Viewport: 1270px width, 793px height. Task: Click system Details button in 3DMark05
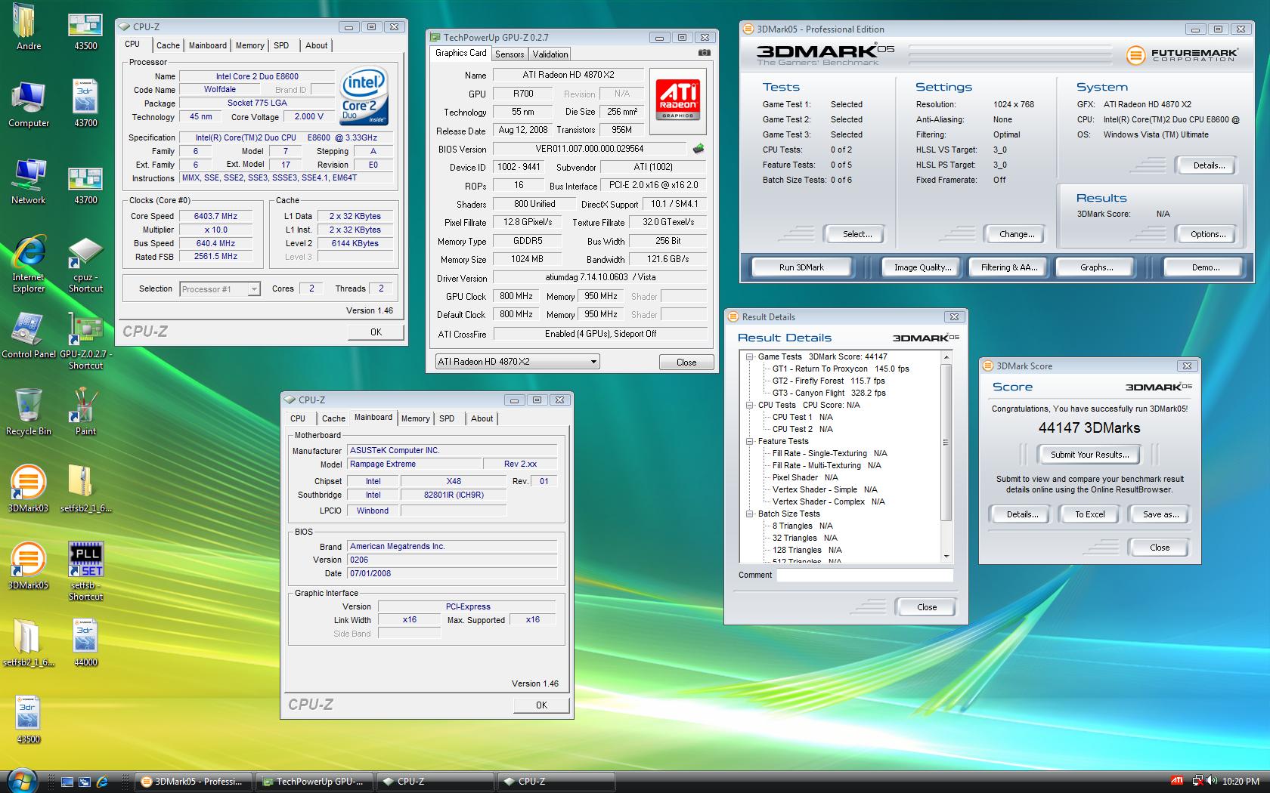click(x=1208, y=165)
